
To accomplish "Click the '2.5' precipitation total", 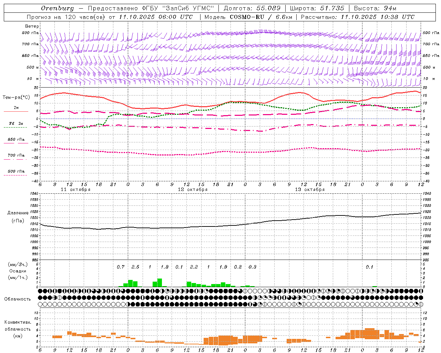I will [135, 267].
